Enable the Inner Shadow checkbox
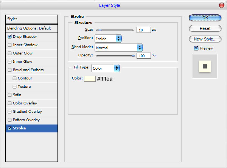This screenshot has height=168, width=227. coord(9,45)
